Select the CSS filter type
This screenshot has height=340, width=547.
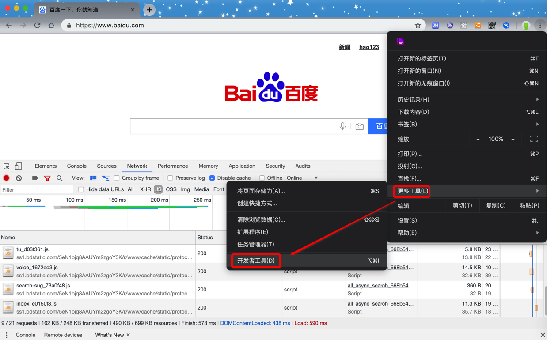[x=171, y=189]
